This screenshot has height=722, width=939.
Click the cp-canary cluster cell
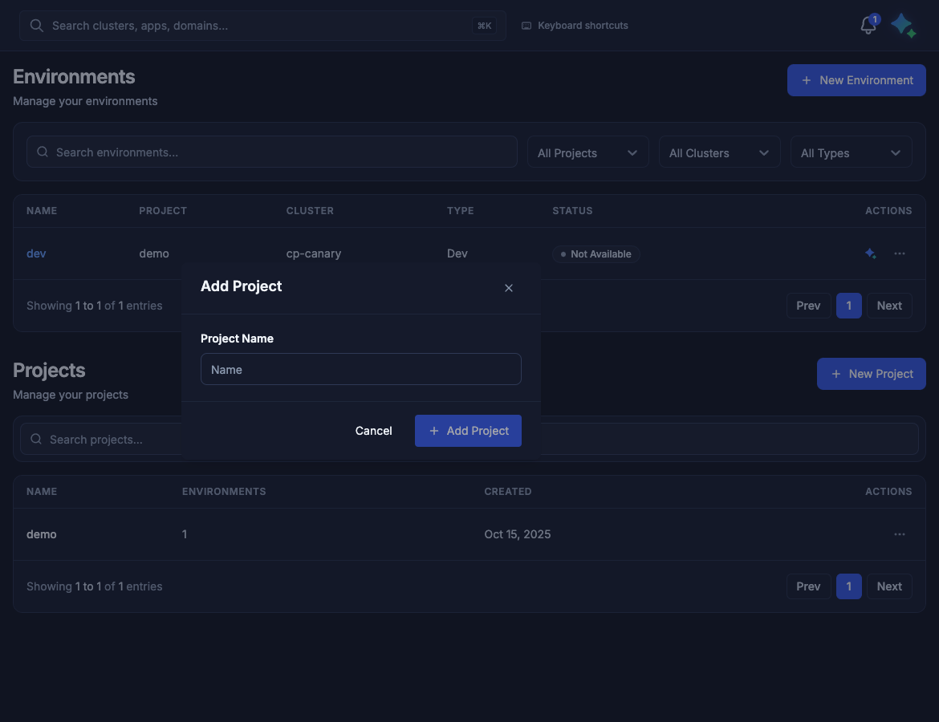(314, 254)
